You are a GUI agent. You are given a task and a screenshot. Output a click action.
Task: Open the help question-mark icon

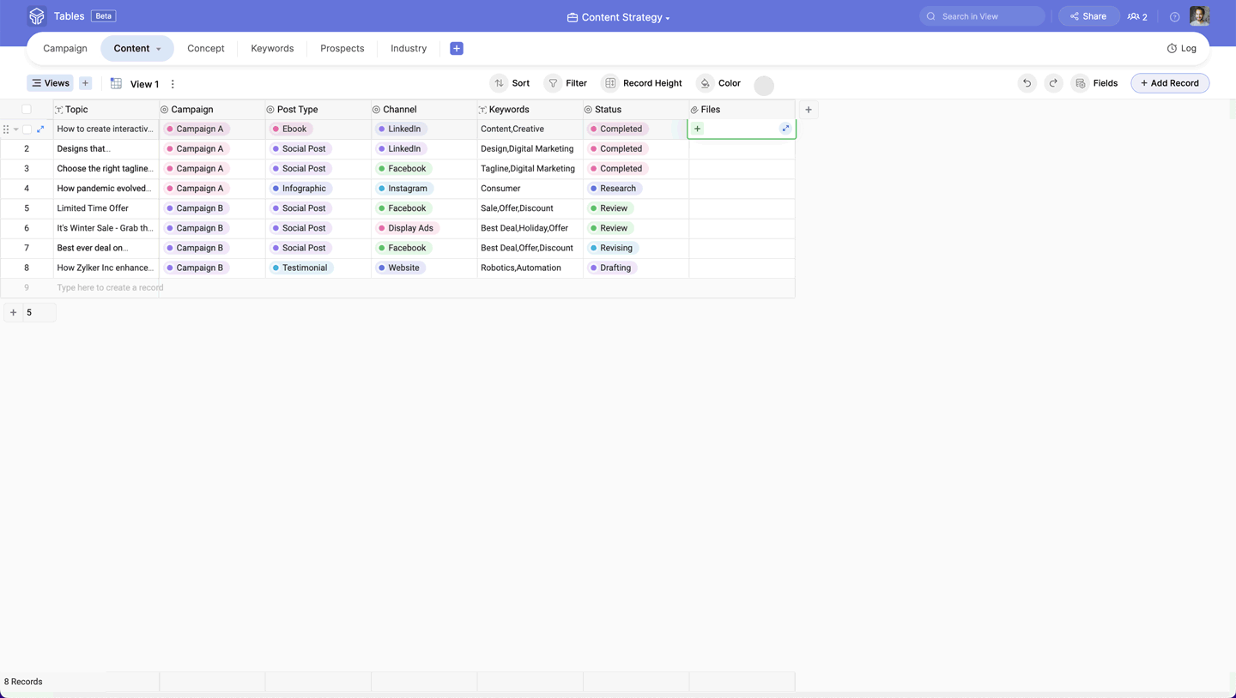point(1175,17)
